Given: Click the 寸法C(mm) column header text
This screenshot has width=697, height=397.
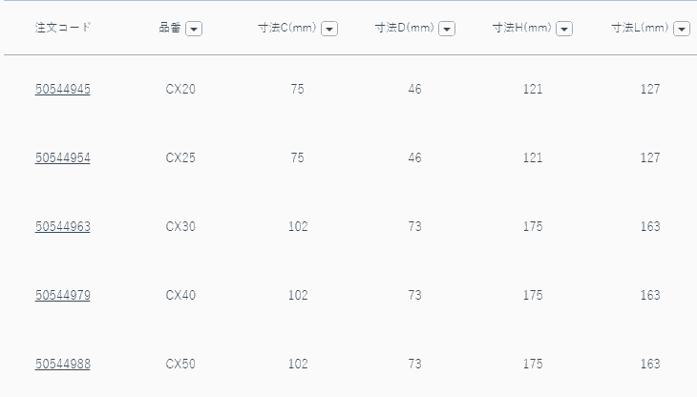Looking at the screenshot, I should click(x=287, y=28).
